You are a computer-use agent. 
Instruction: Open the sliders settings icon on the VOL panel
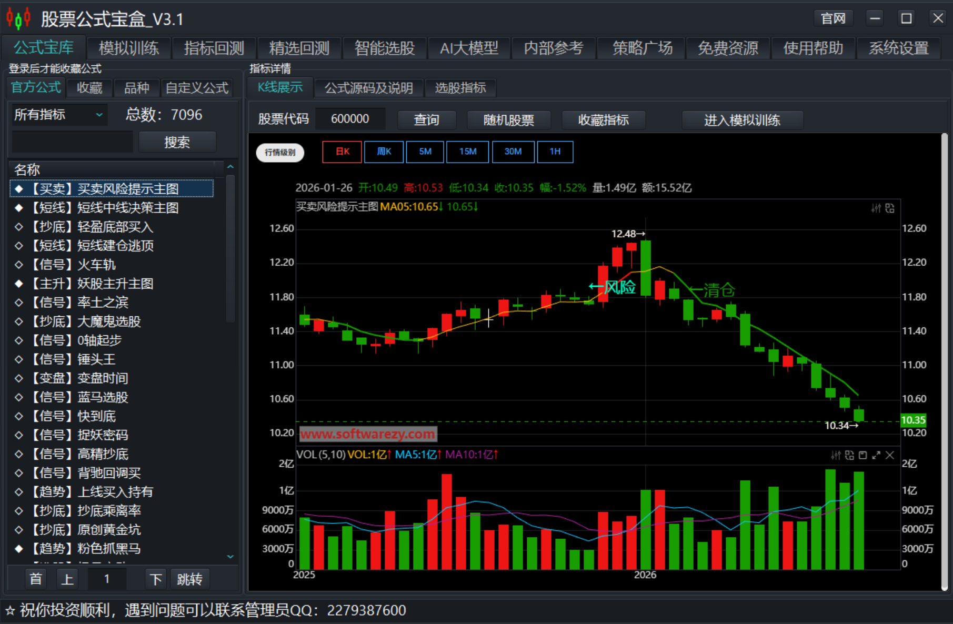click(x=836, y=455)
